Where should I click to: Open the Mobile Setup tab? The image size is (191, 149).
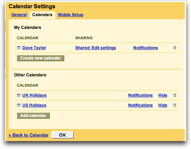[x=71, y=15]
